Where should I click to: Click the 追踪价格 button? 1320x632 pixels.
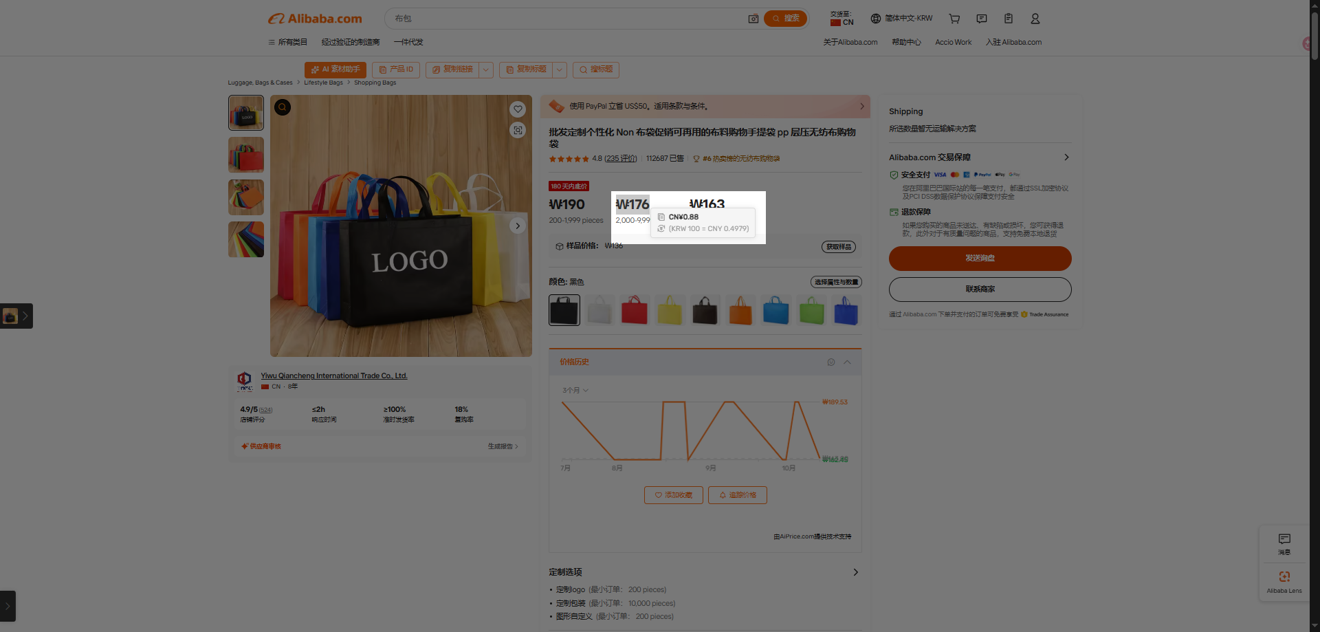click(x=738, y=495)
